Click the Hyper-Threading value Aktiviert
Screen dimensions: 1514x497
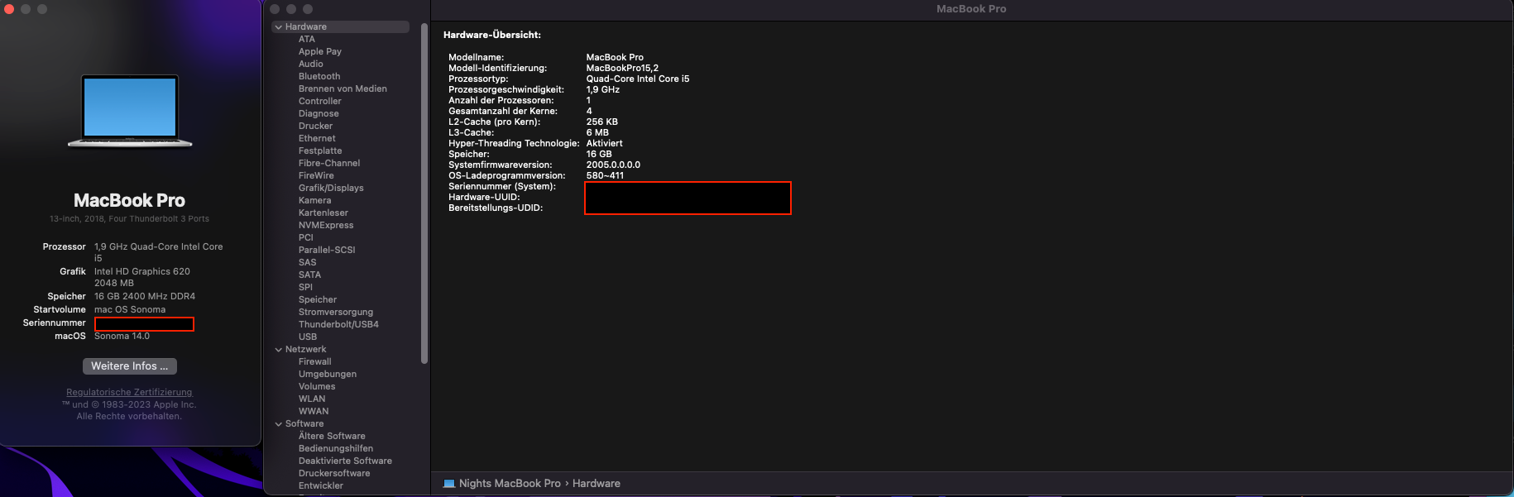coord(605,143)
